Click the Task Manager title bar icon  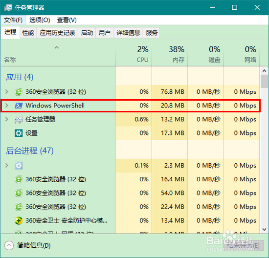[x=8, y=8]
